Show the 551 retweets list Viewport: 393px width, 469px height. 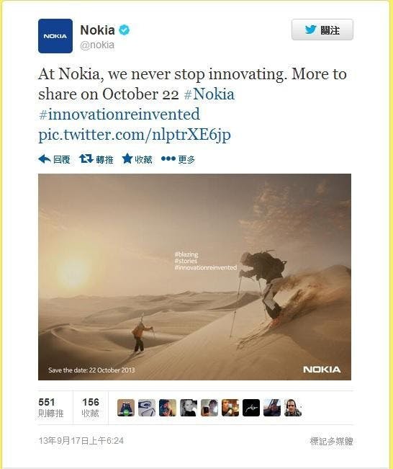click(51, 407)
